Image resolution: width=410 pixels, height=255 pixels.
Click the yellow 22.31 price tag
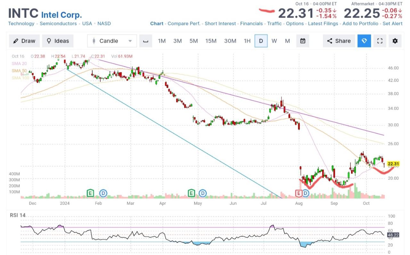pos(393,164)
